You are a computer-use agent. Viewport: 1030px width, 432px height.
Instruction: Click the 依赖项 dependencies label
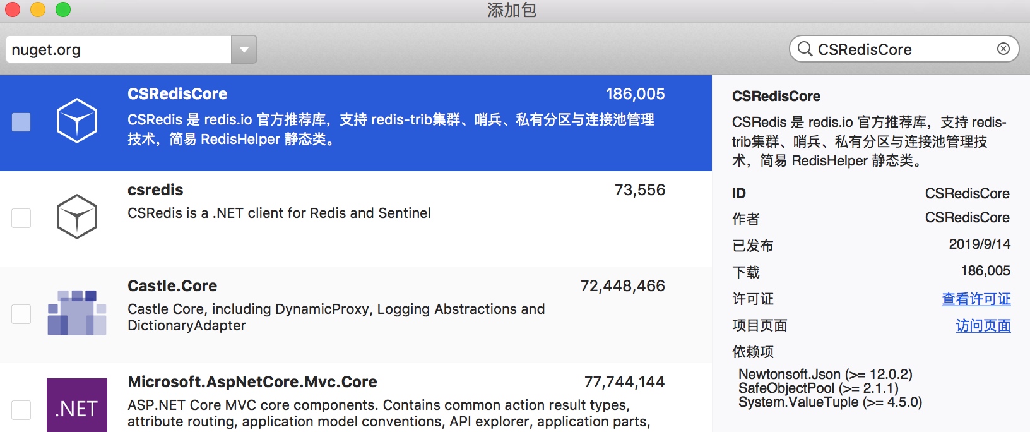tap(753, 352)
